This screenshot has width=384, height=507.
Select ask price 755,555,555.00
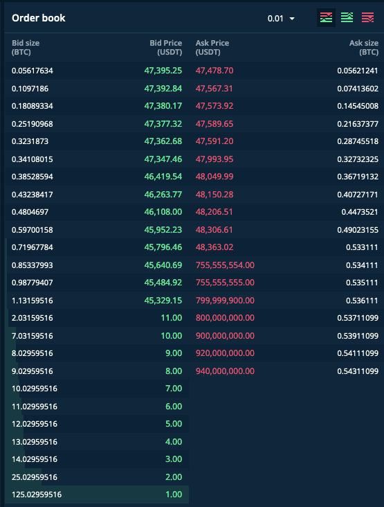(x=225, y=283)
